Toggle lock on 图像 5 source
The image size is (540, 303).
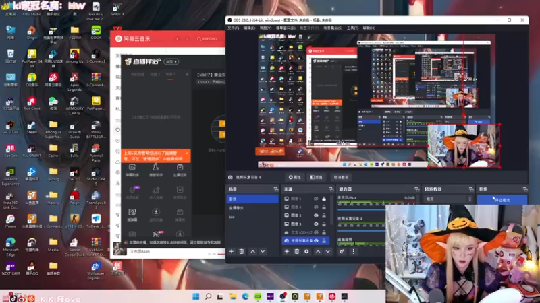point(324,199)
